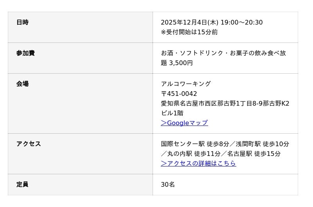Image resolution: width=313 pixels, height=207 pixels.
Task: Click the date text 2025年12月4日(木)
Action: click(189, 23)
